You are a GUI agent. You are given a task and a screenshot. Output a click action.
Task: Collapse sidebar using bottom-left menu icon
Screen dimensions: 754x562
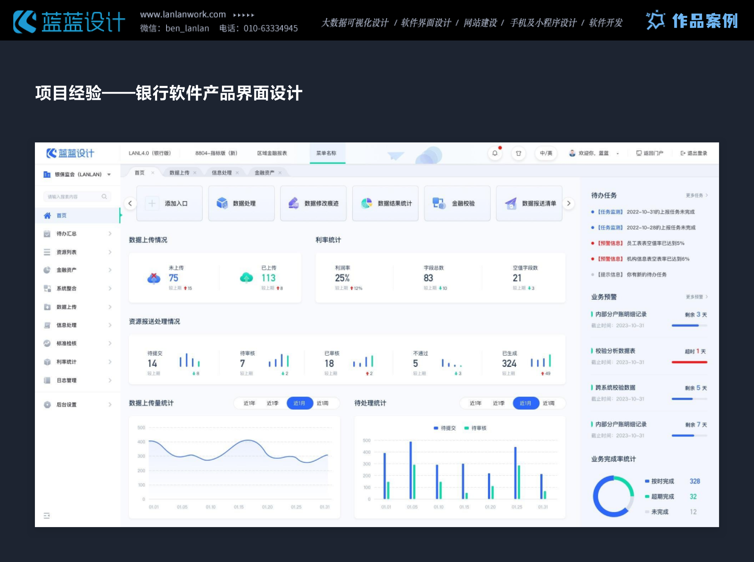[x=47, y=516]
